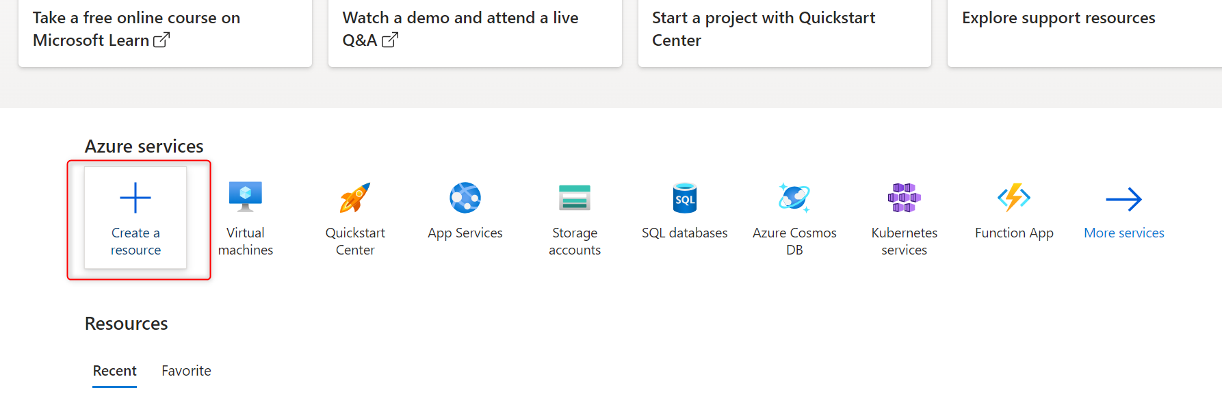
Task: Click the Create a resource plus icon
Action: pyautogui.click(x=135, y=198)
